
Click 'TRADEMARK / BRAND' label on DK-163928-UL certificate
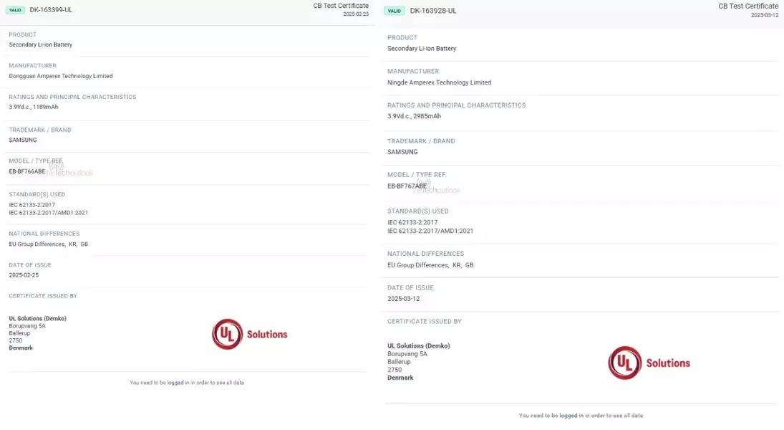[x=421, y=142]
